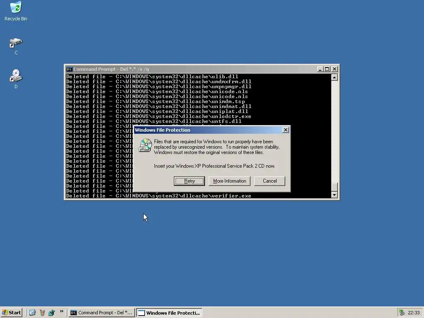
Task: Open the Start menu
Action: pyautogui.click(x=11, y=313)
